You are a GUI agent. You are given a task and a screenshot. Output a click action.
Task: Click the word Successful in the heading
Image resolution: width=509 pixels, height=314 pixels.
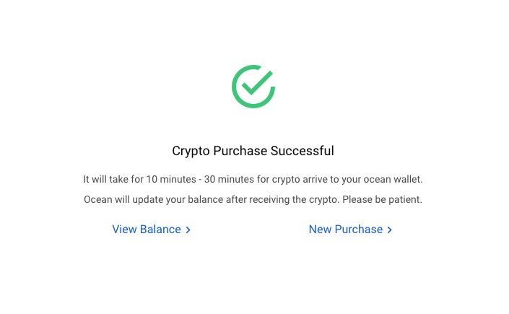click(x=303, y=151)
